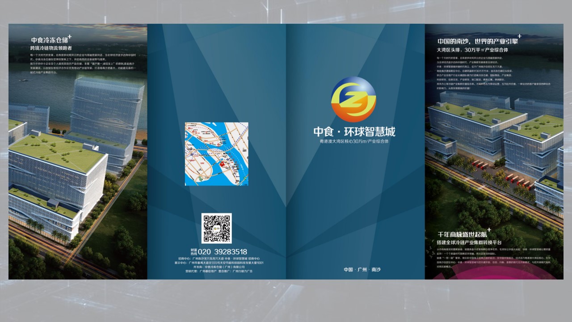Screen dimensions: 572x322
Task: Click the heading 中国的南沙，世界的产业引擎
Action: [477, 41]
